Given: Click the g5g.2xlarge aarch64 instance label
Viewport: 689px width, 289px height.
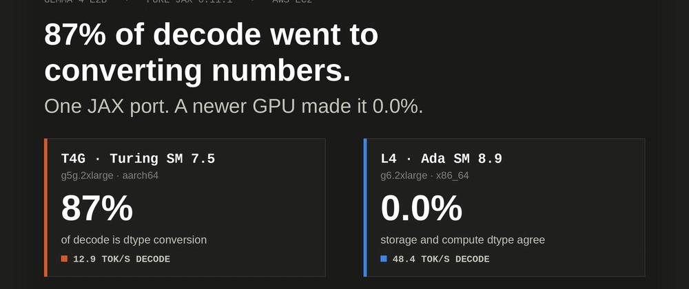Looking at the screenshot, I should pos(110,176).
